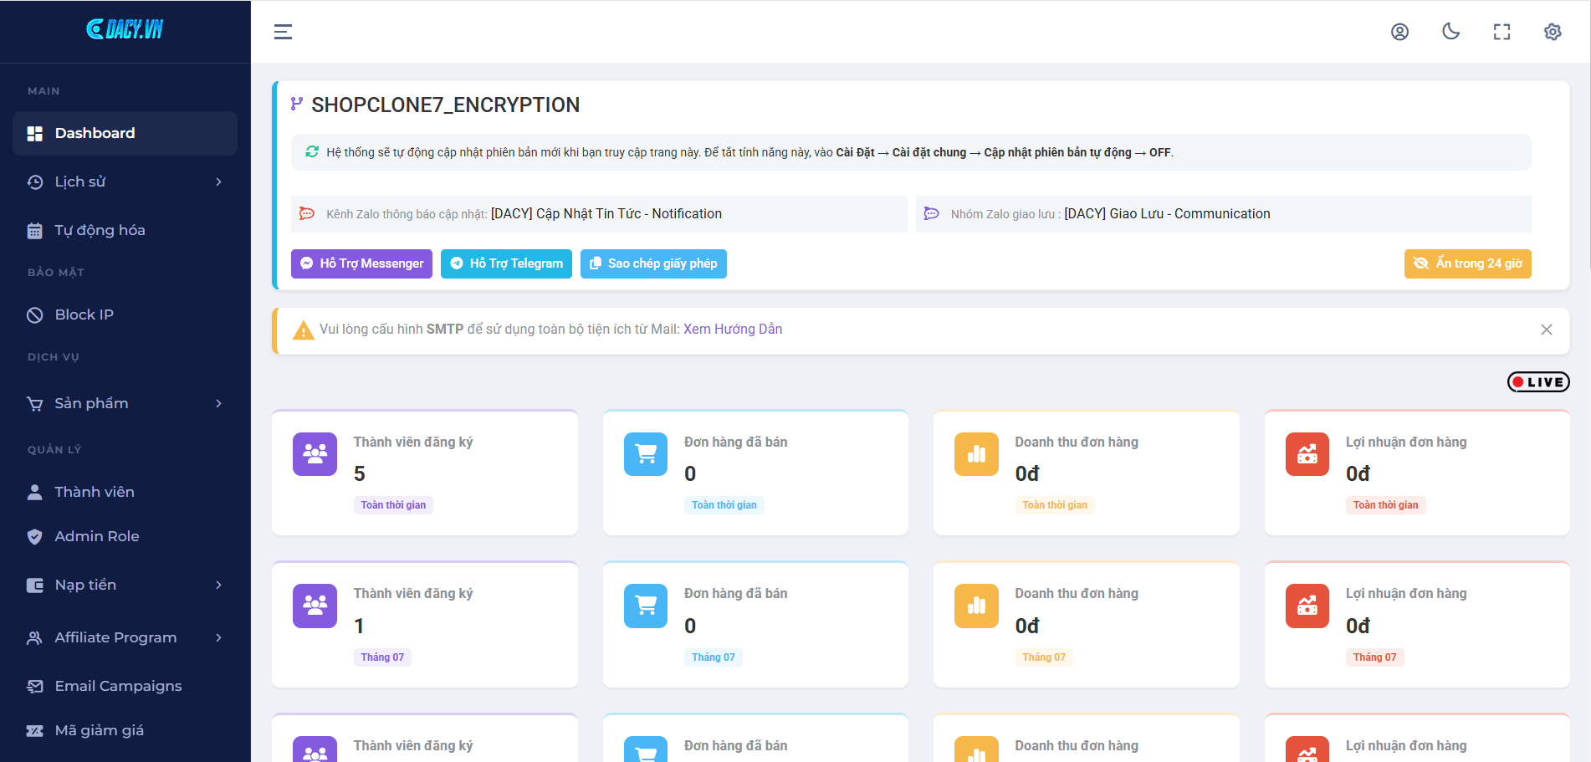The image size is (1591, 762).
Task: Click the Sao chép giấy phép button
Action: coord(653,263)
